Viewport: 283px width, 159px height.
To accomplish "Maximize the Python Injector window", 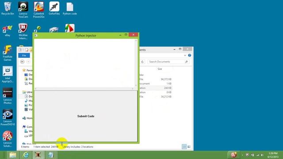I will [126, 34].
